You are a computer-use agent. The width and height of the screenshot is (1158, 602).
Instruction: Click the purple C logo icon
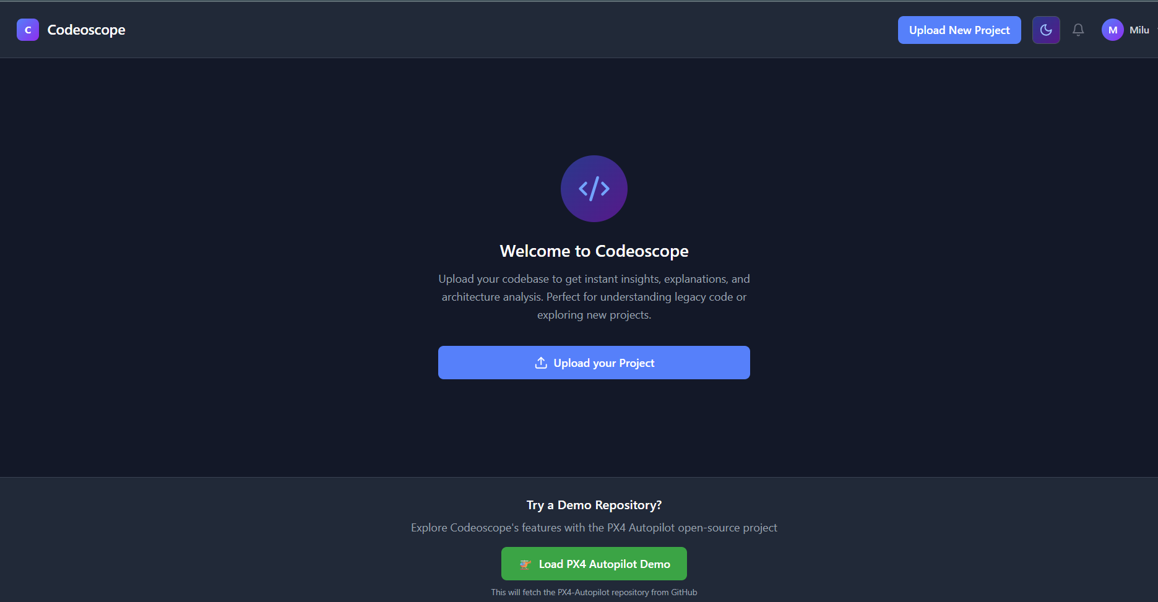click(x=28, y=30)
